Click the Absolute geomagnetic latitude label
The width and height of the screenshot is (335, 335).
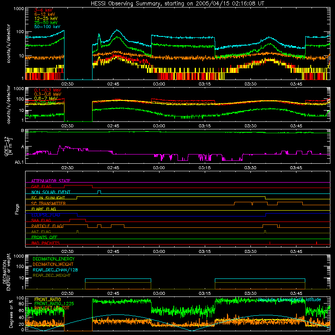pos(289,300)
